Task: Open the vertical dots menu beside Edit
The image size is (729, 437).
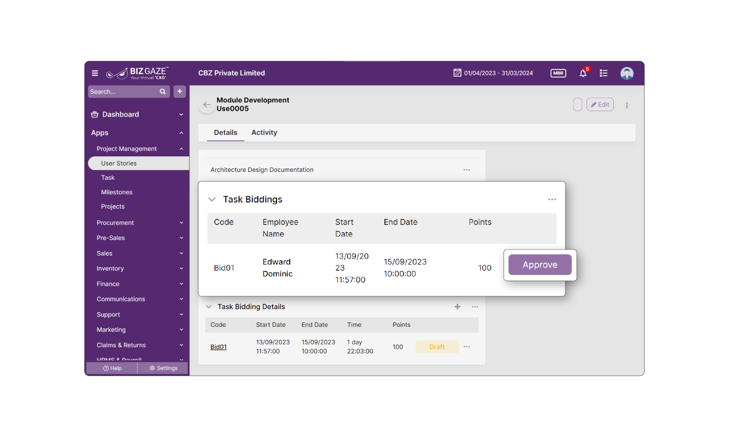Action: coord(627,105)
